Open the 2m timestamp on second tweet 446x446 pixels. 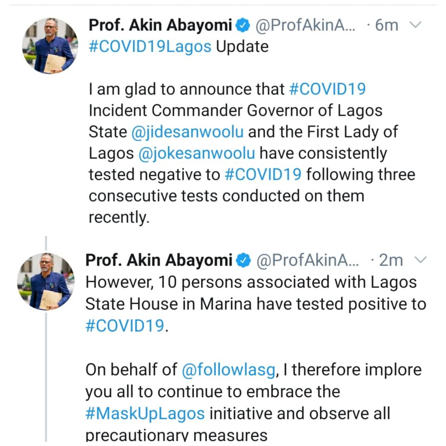tap(391, 261)
